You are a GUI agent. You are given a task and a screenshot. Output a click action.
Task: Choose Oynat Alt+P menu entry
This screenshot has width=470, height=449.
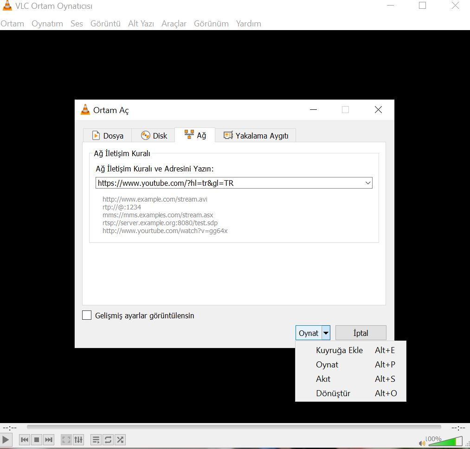point(351,365)
